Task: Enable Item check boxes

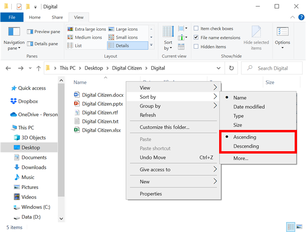Action: click(196, 28)
